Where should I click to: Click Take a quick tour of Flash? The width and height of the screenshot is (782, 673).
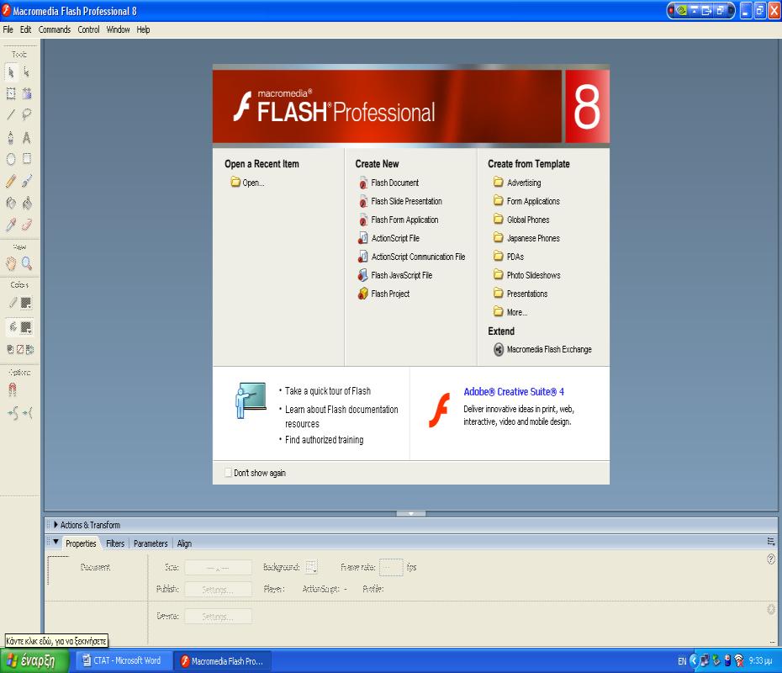(x=328, y=390)
